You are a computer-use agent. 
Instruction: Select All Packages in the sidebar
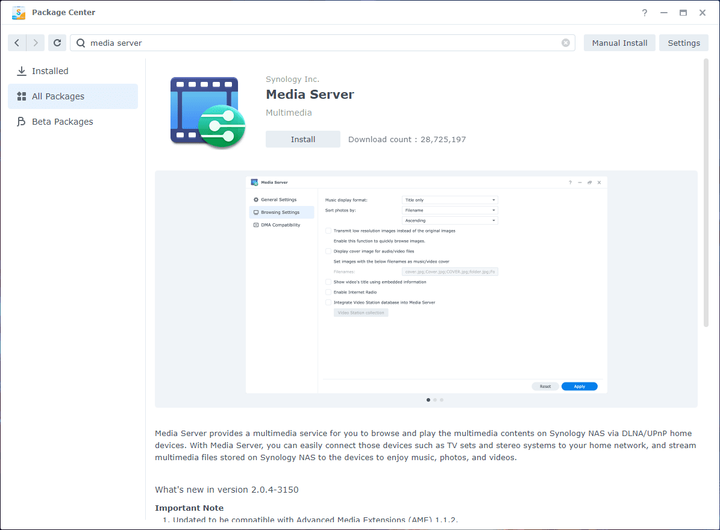click(73, 96)
